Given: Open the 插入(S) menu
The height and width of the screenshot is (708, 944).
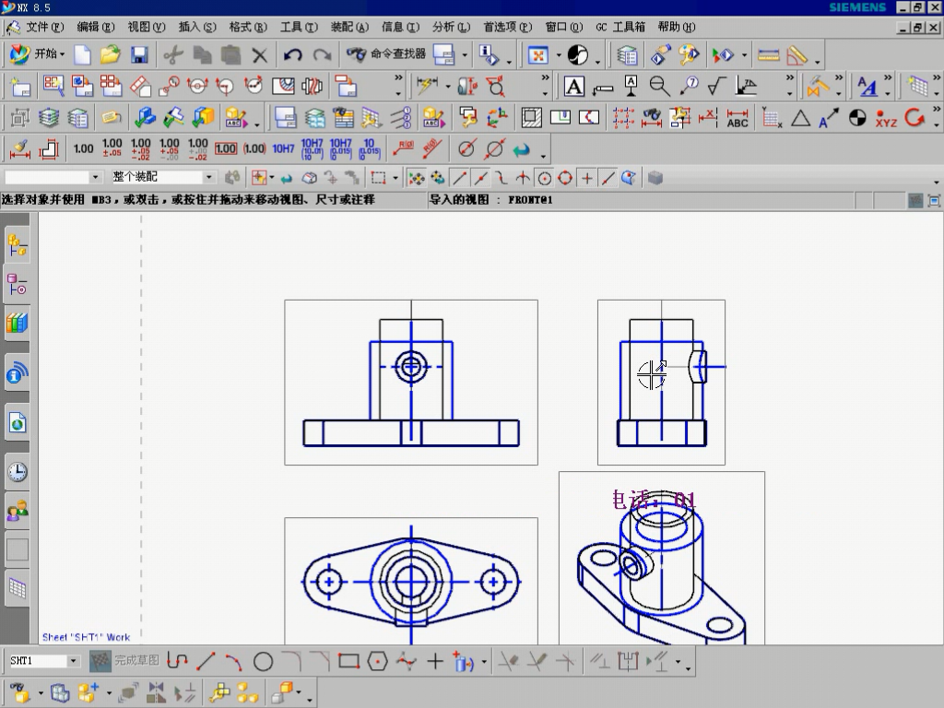Looking at the screenshot, I should 197,27.
